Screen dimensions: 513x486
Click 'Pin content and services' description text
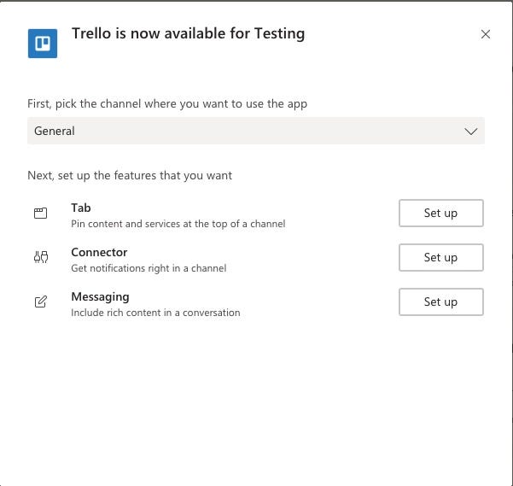[x=178, y=224]
